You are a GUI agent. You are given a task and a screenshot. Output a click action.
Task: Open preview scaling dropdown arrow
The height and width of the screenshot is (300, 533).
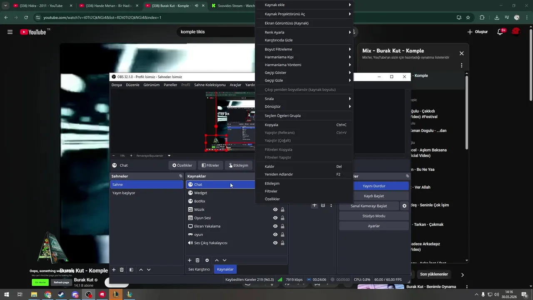coord(169,155)
